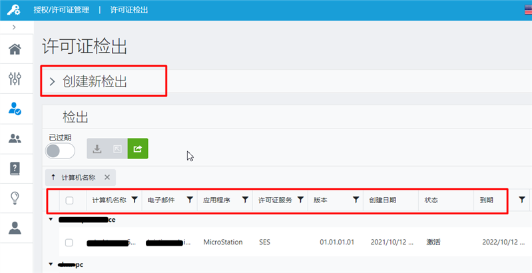Sort by the 计算机名称 column header
The image size is (532, 273).
tap(109, 200)
